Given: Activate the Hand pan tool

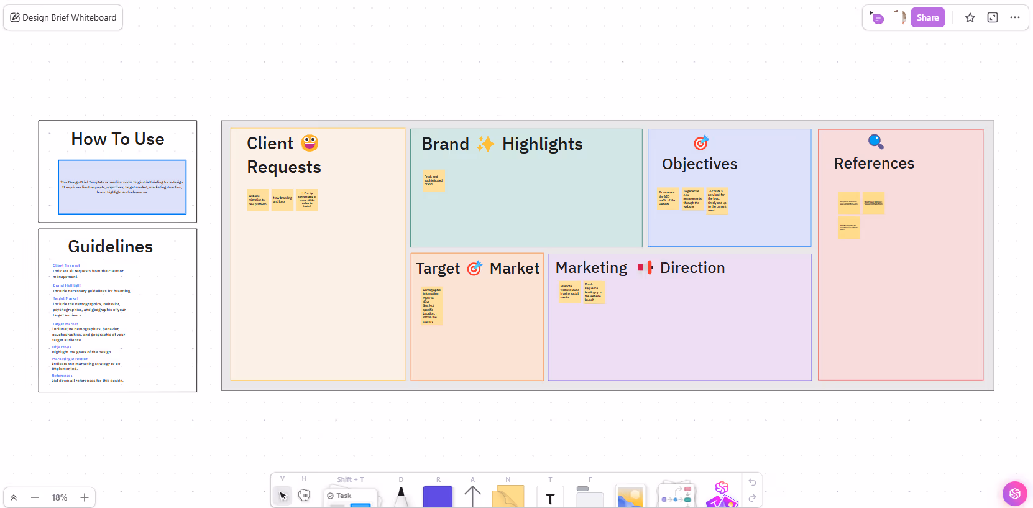Looking at the screenshot, I should [x=304, y=496].
